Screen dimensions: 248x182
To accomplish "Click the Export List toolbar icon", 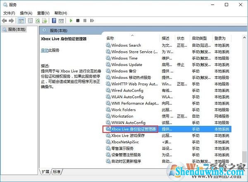I will point(45,21).
